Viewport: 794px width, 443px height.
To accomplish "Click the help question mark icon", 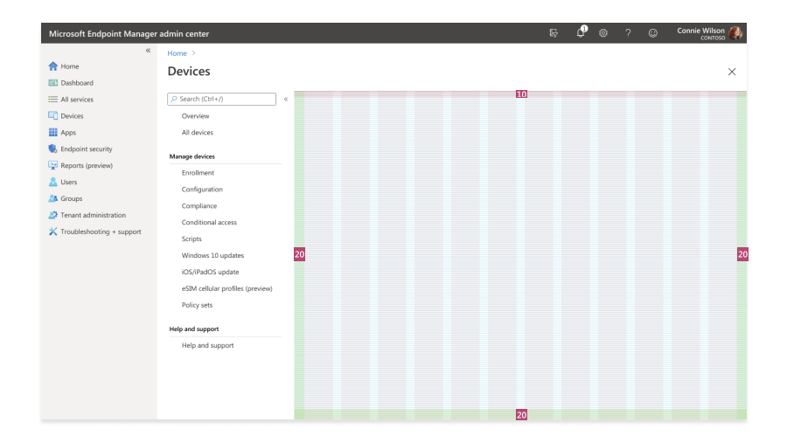I will 628,34.
